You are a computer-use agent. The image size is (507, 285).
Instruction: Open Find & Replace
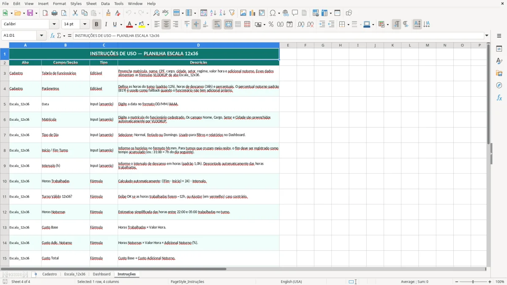tap(156, 13)
